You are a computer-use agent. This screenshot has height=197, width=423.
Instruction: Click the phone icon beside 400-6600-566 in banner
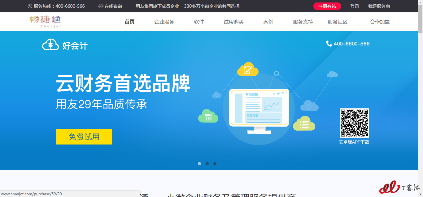point(329,44)
